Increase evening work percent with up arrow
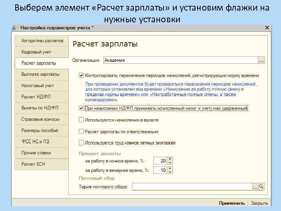Image resolution: width=281 pixels, height=211 pixels. coord(170,168)
